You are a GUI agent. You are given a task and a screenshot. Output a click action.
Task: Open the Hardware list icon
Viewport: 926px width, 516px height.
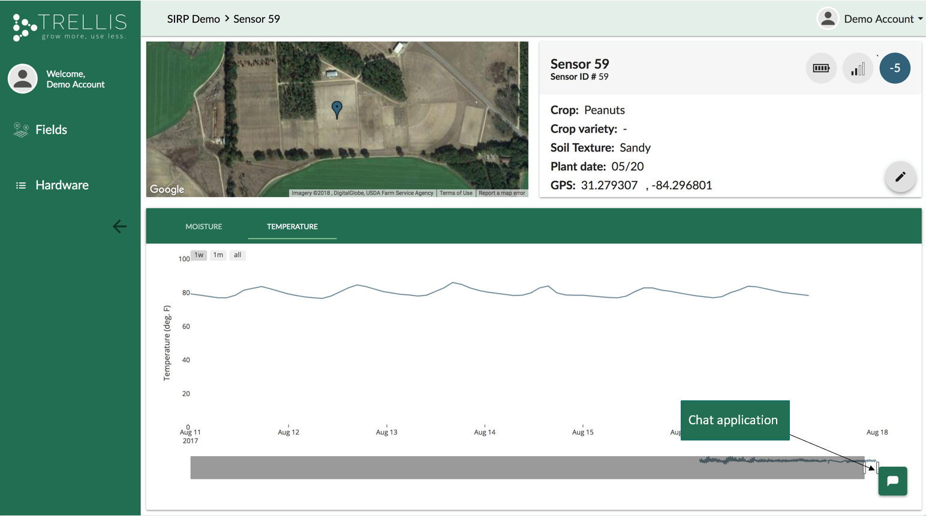(21, 185)
